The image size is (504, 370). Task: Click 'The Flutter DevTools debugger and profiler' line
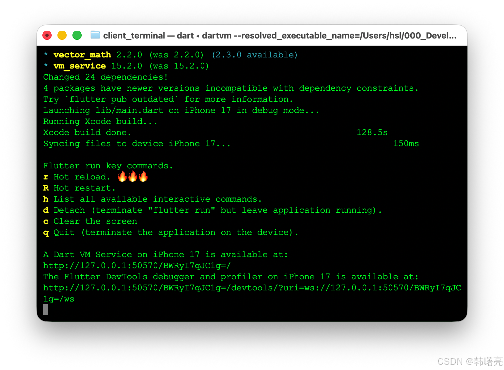231,277
